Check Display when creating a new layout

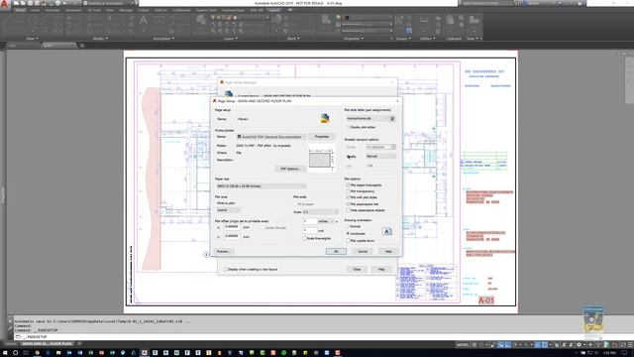point(226,269)
